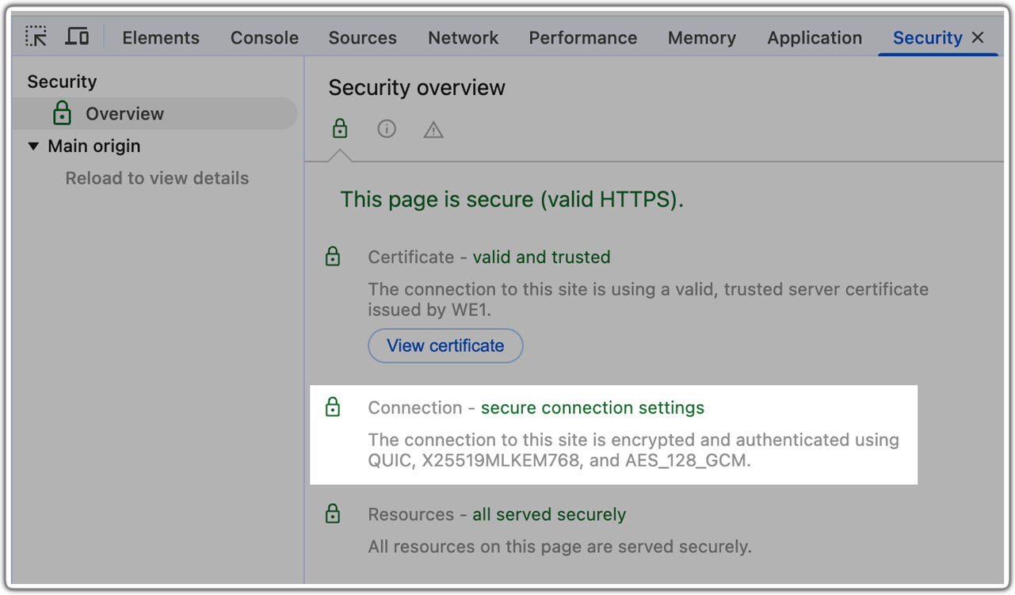Open the Application tab
The image size is (1015, 595).
pos(815,38)
